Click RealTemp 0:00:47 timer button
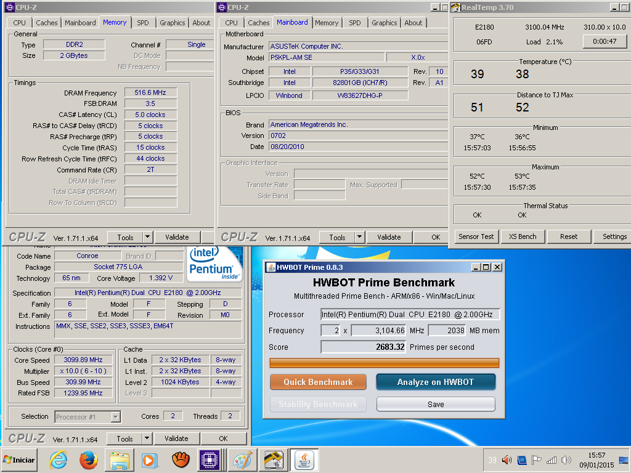 (x=605, y=41)
